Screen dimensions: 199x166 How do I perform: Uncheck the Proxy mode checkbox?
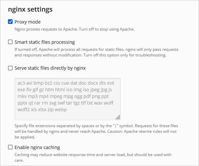pos(10,22)
